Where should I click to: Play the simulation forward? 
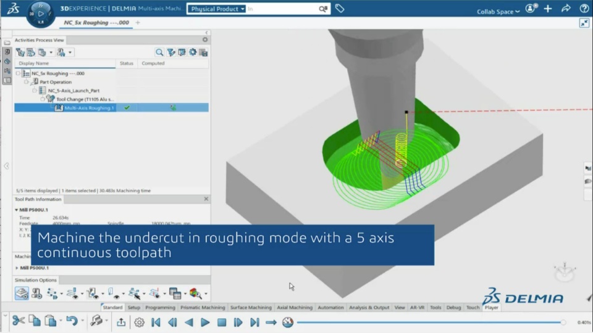pyautogui.click(x=205, y=323)
